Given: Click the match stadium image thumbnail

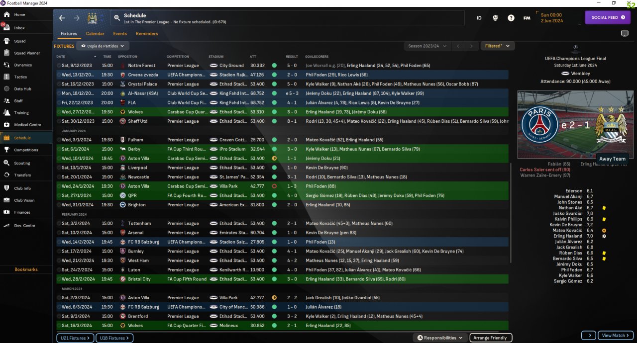Looking at the screenshot, I should pos(575,124).
